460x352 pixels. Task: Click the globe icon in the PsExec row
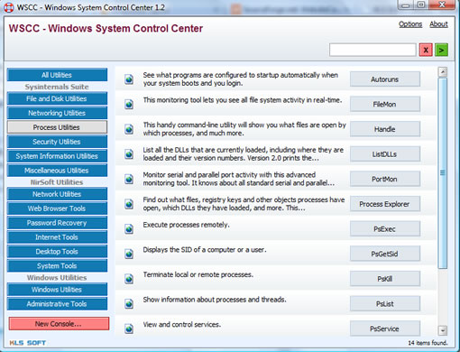click(x=129, y=229)
